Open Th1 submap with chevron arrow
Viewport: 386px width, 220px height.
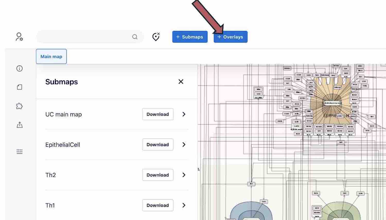point(184,205)
